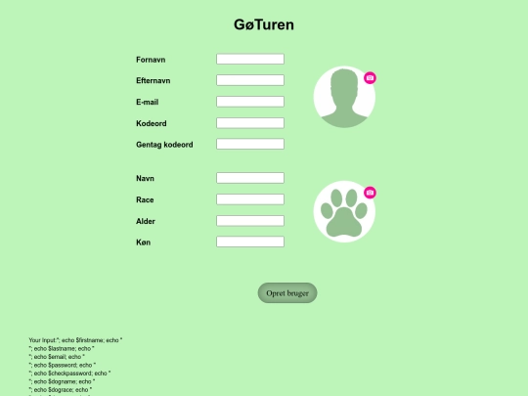
Task: Click the camera icon on the user avatar
Action: tap(370, 78)
